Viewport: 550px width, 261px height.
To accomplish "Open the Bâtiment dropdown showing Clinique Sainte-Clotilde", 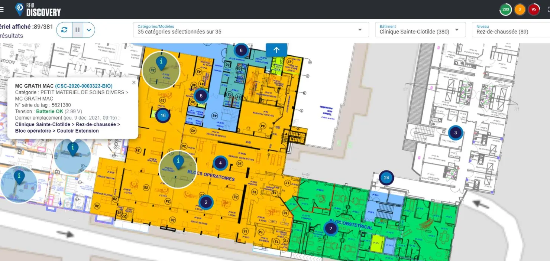I will click(420, 30).
